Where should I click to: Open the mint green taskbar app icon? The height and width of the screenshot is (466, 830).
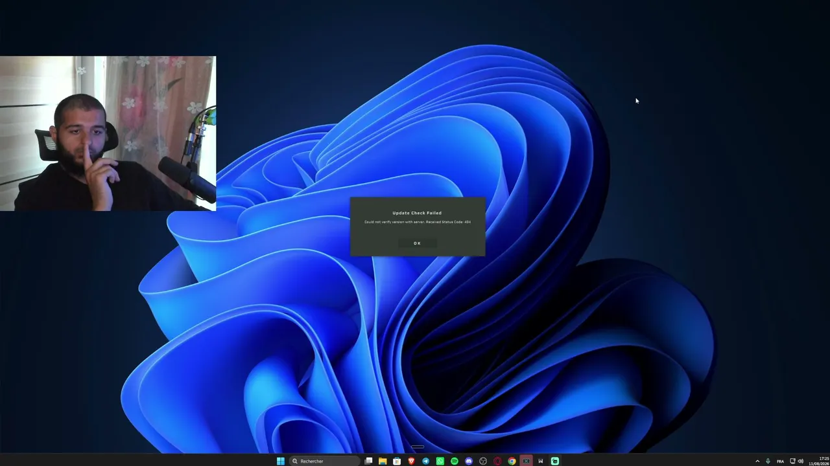[555, 461]
